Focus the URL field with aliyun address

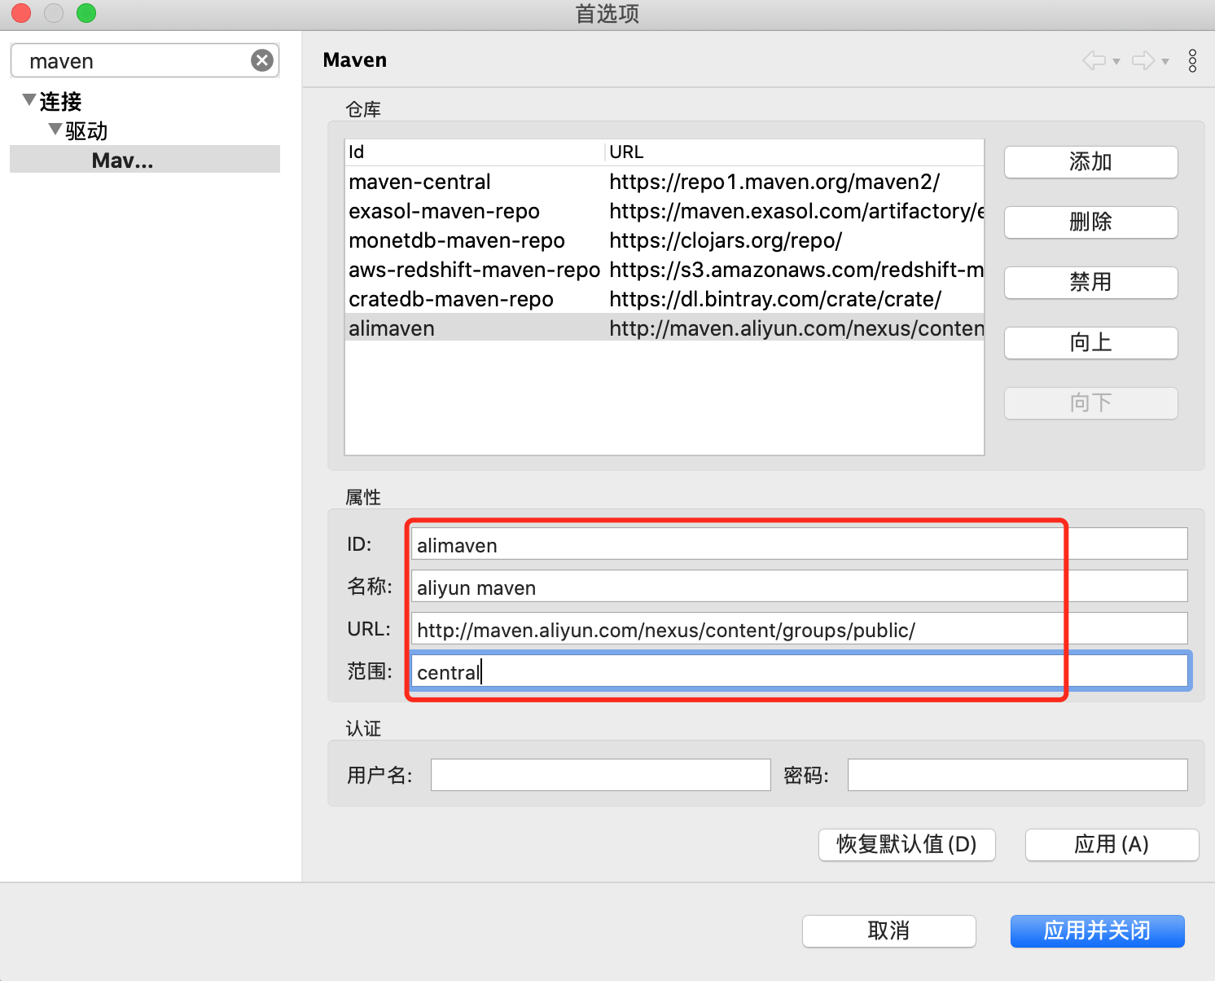click(x=799, y=629)
